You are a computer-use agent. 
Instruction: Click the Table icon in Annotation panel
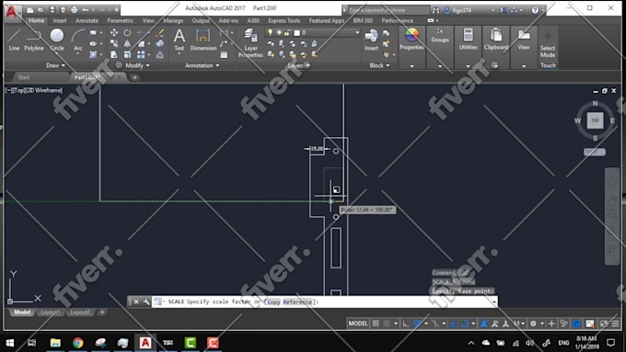click(224, 55)
